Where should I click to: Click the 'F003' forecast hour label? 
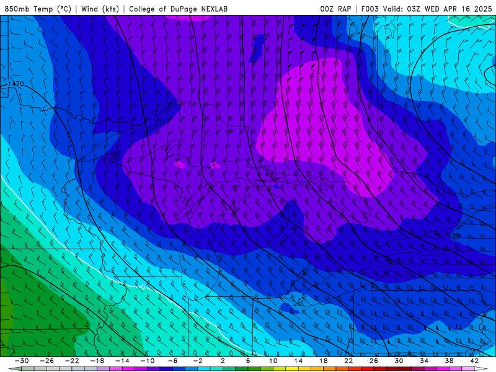coord(370,9)
